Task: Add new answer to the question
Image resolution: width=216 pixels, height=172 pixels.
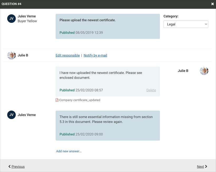Action: tap(69, 151)
